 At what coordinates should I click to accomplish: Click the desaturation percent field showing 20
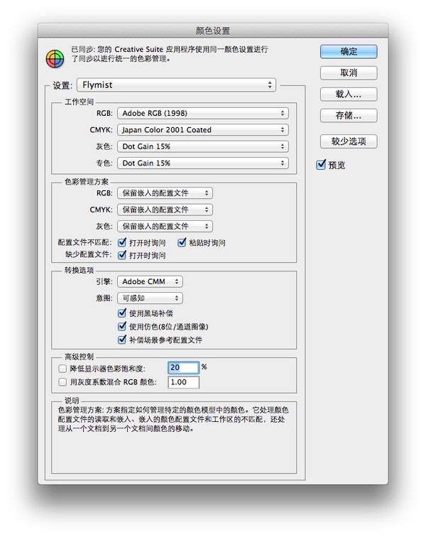[183, 368]
